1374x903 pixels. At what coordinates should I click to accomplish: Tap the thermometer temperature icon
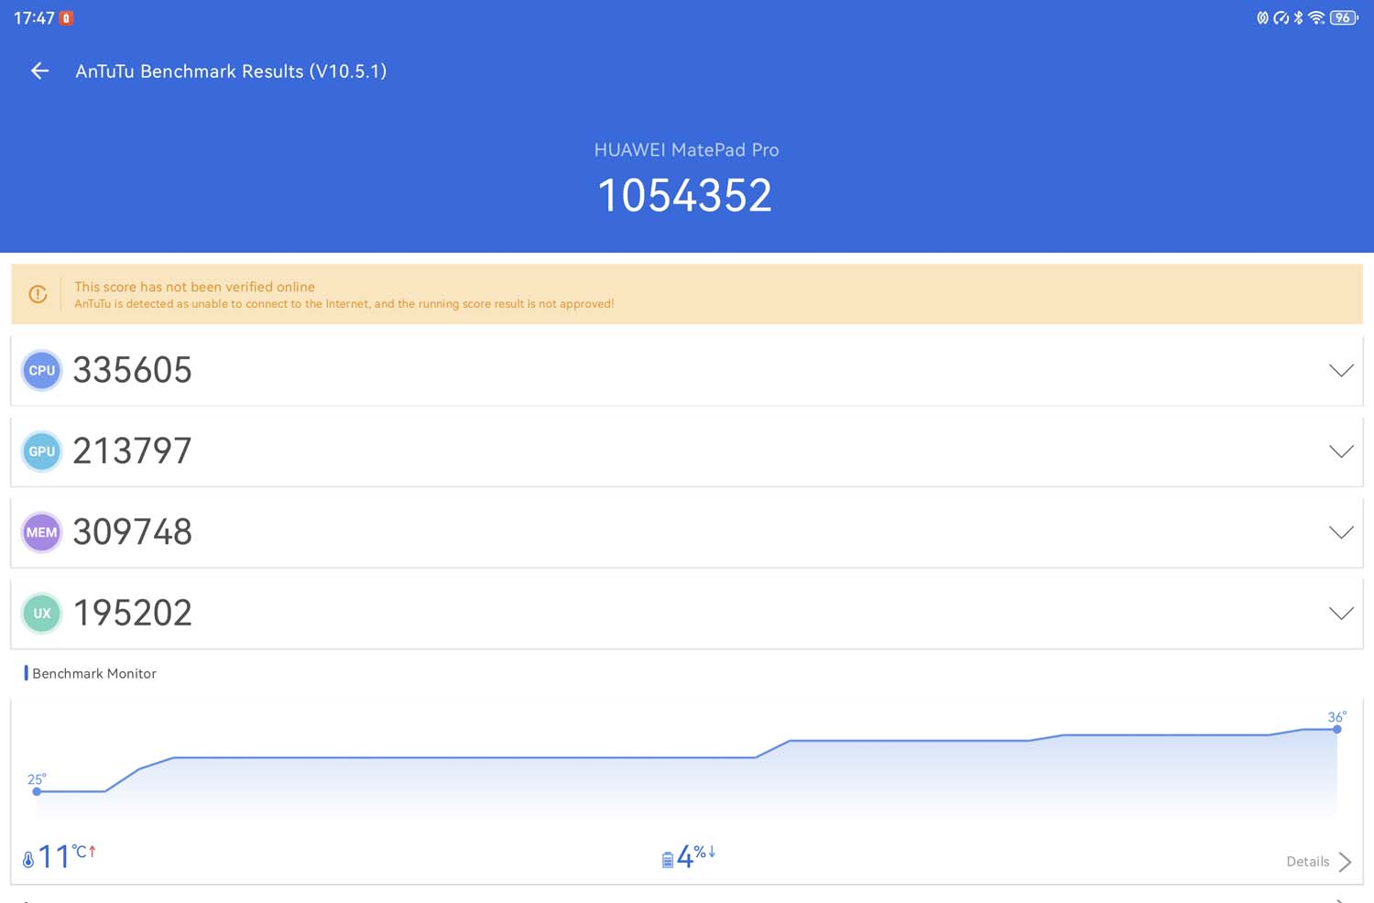pyautogui.click(x=28, y=859)
